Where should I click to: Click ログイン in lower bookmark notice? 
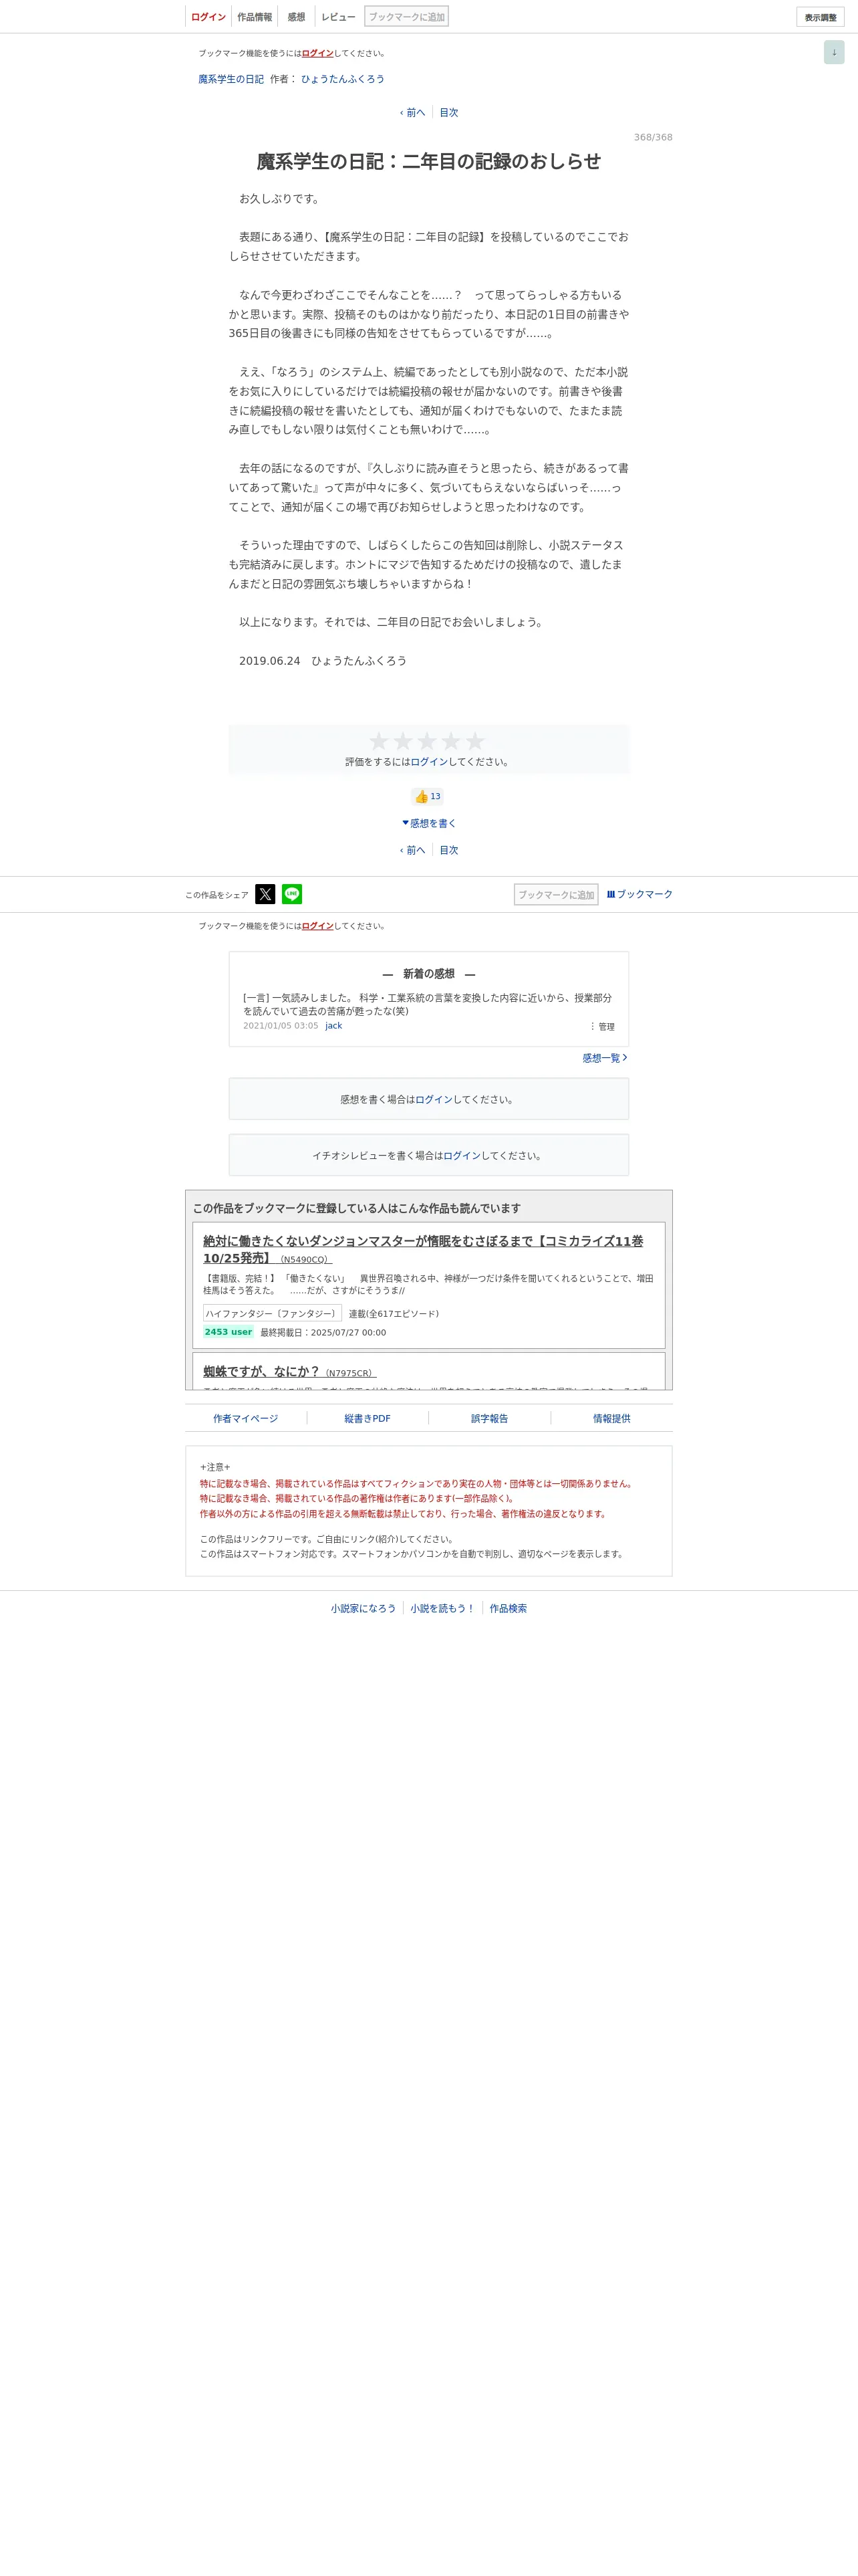[x=317, y=926]
